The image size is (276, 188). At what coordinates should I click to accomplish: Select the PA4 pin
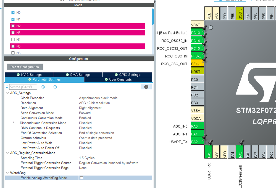click(x=232, y=152)
